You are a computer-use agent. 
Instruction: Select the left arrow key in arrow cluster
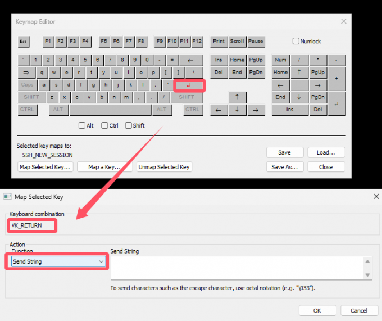coord(219,110)
